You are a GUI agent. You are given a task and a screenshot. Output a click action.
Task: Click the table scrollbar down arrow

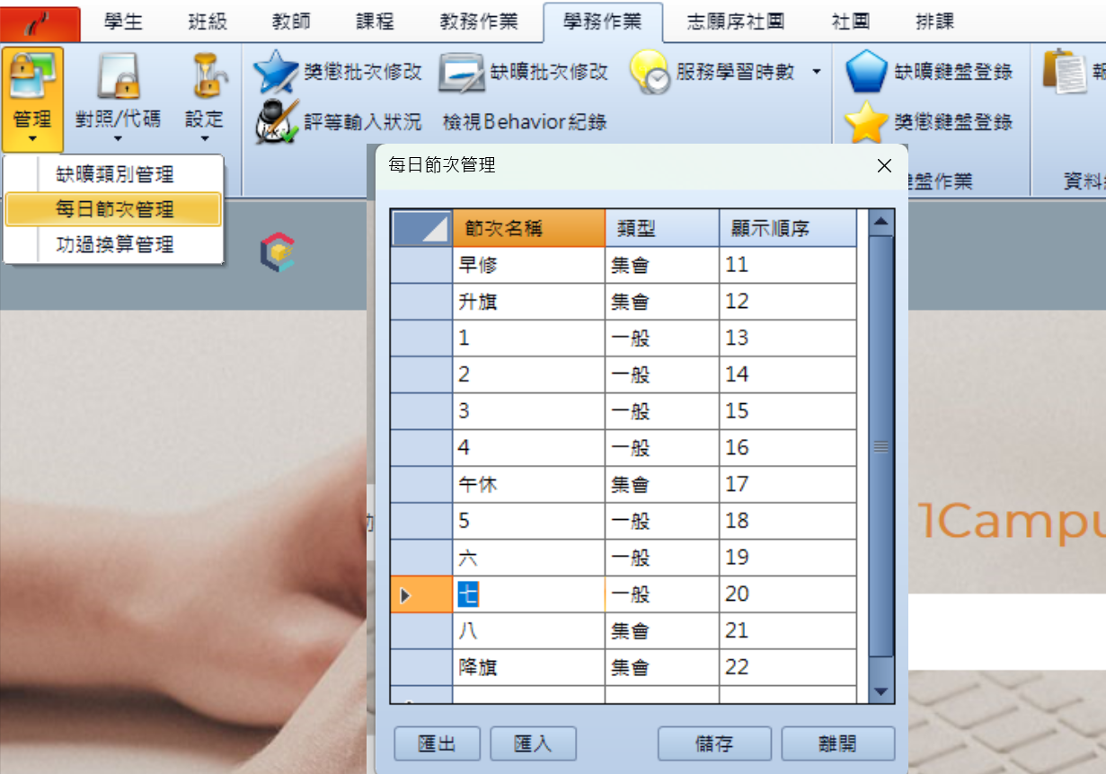pos(880,691)
